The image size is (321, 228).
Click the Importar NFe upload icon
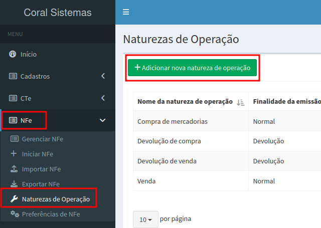14,169
